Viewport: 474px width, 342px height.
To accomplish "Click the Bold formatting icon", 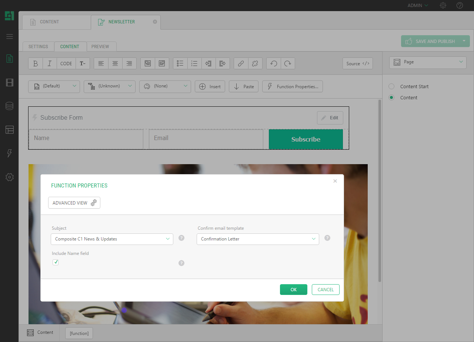I will [x=36, y=63].
